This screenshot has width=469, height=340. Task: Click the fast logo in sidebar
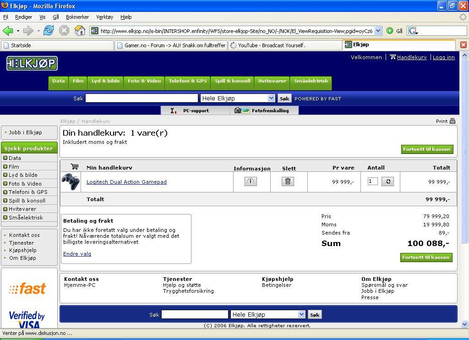click(x=27, y=289)
